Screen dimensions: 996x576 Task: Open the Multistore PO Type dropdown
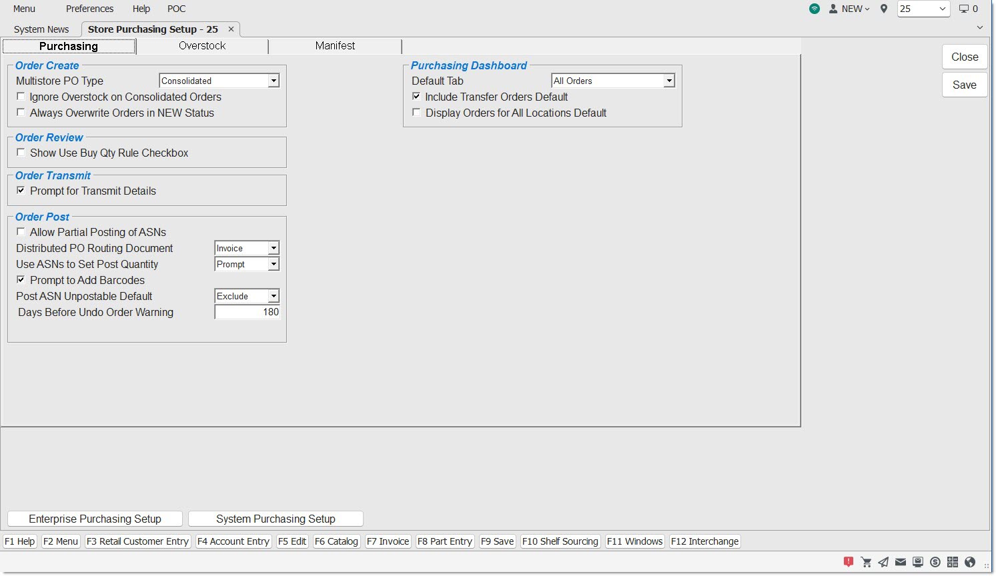coord(274,81)
